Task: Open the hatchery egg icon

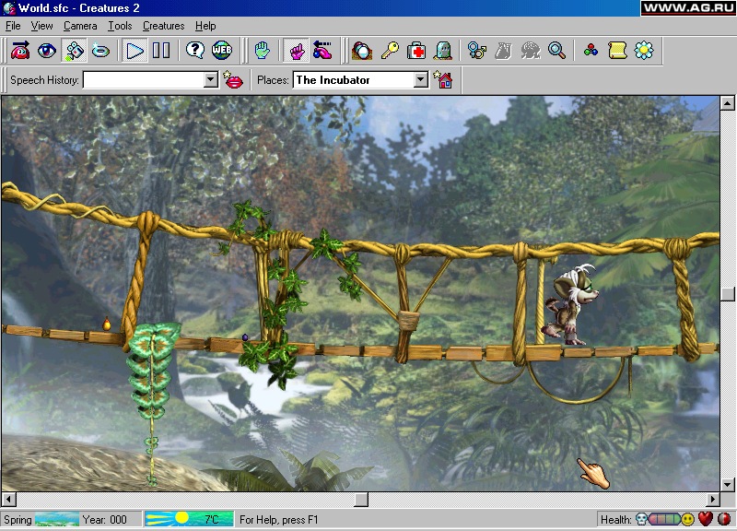Action: click(x=362, y=50)
